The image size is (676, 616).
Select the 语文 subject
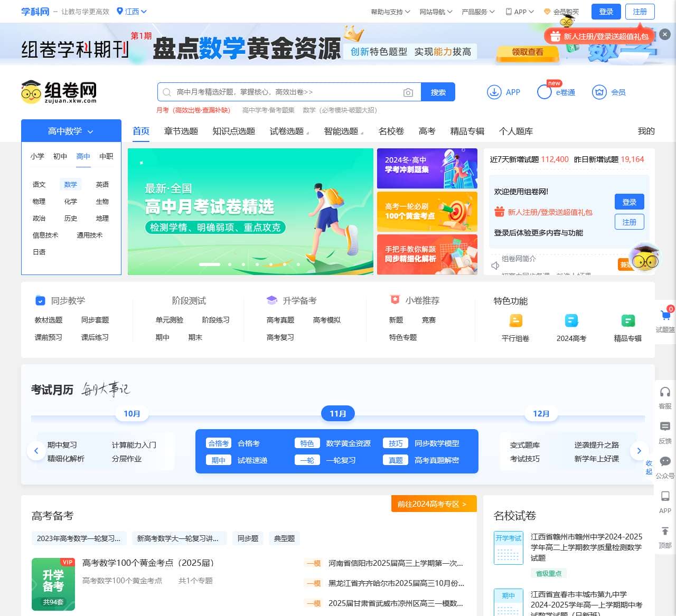click(39, 185)
